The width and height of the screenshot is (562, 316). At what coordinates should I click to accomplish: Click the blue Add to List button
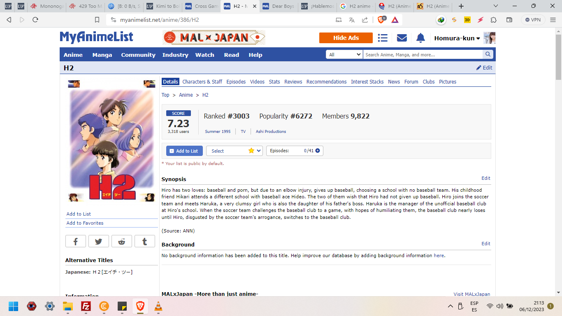184,151
